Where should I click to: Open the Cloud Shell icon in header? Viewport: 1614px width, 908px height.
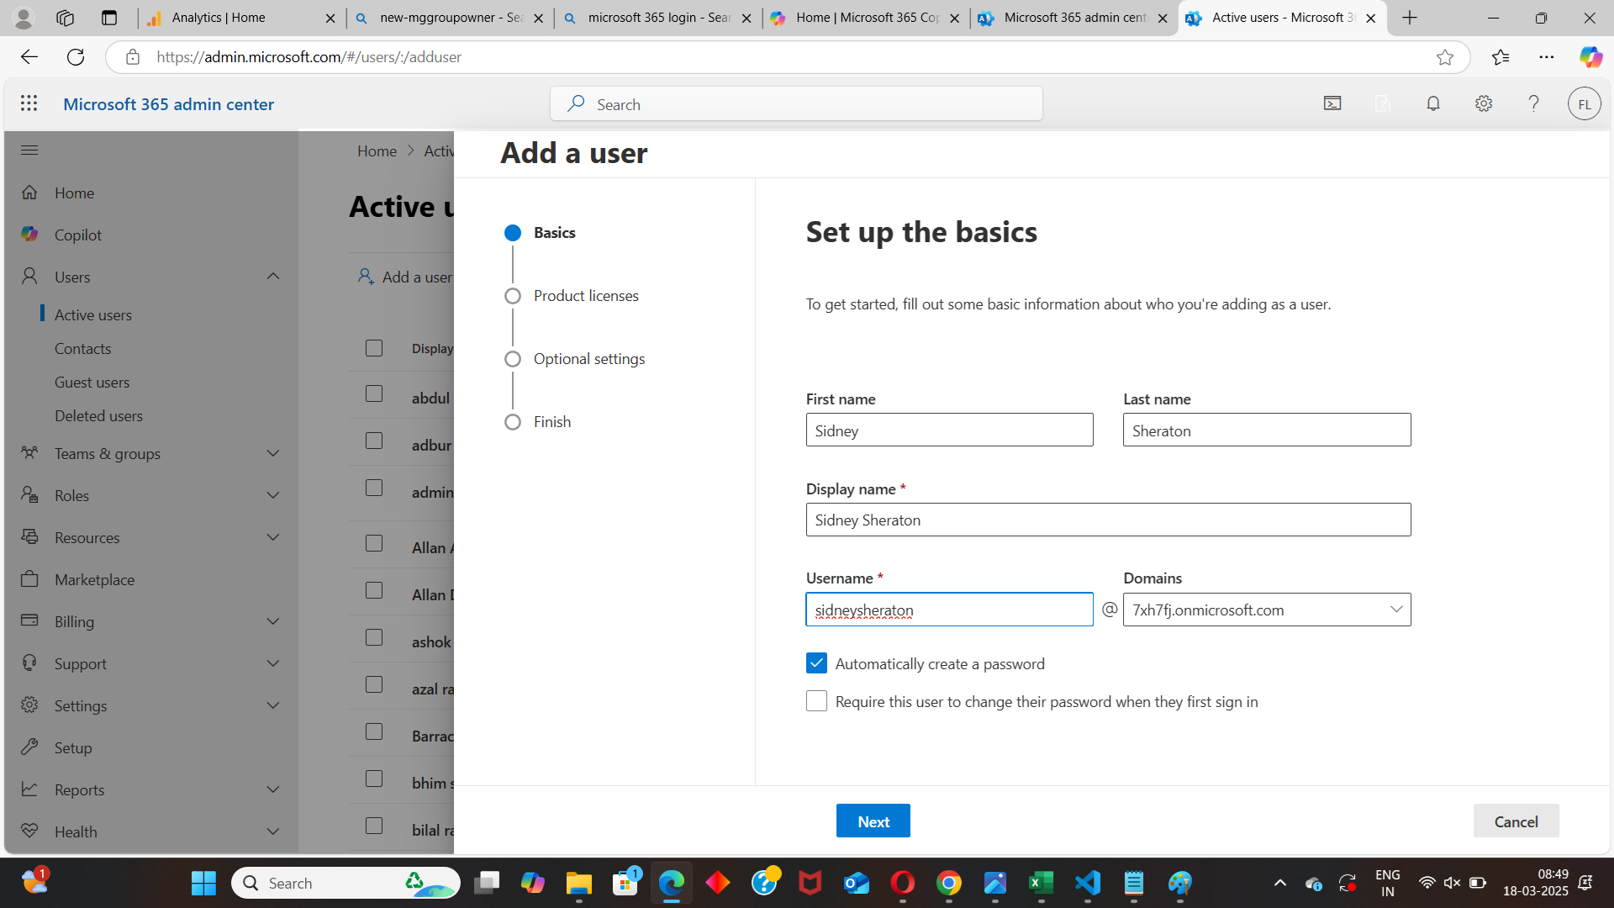click(1332, 103)
